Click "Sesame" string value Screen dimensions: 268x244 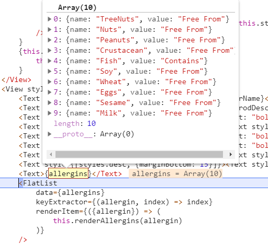pyautogui.click(x=113, y=102)
